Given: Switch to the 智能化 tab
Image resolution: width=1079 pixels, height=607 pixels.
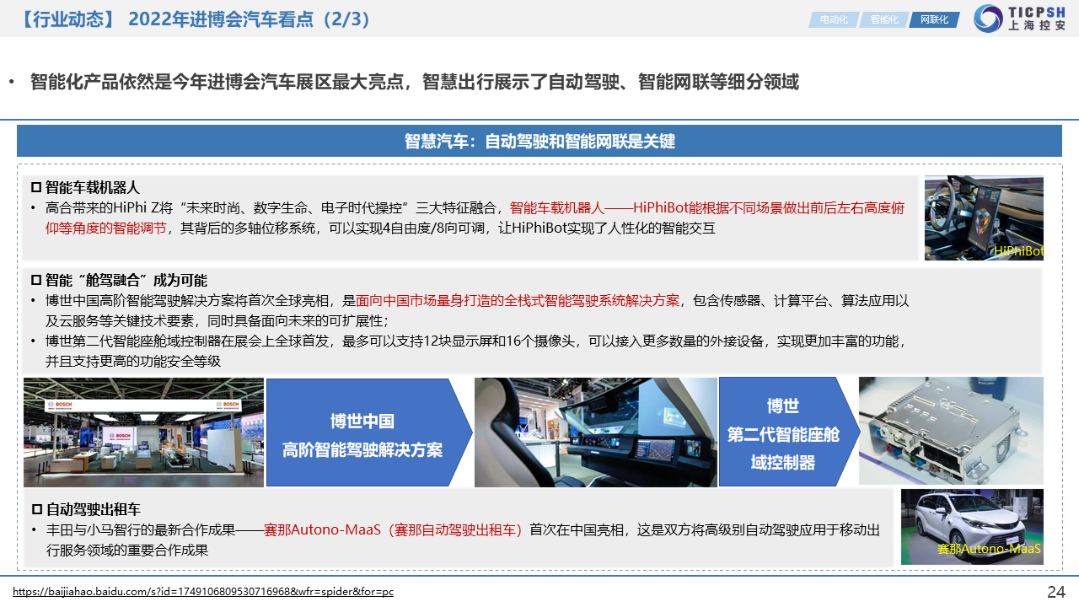Looking at the screenshot, I should point(883,19).
